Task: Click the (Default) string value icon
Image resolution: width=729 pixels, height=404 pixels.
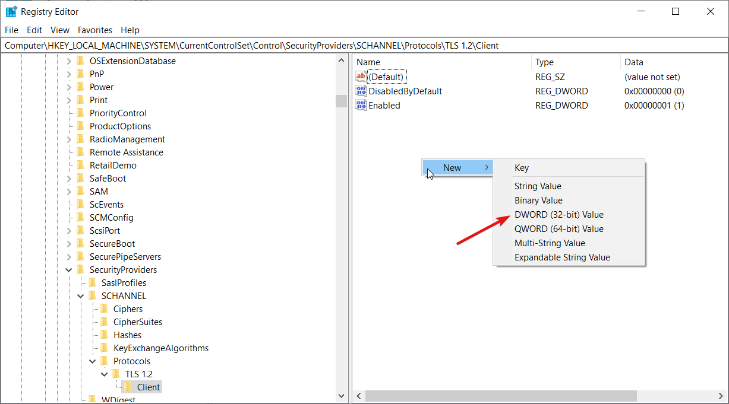Action: coord(361,77)
